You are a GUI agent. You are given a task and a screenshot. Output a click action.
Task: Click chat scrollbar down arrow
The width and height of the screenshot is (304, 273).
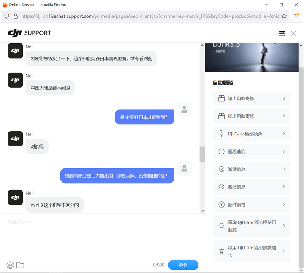pos(202,211)
